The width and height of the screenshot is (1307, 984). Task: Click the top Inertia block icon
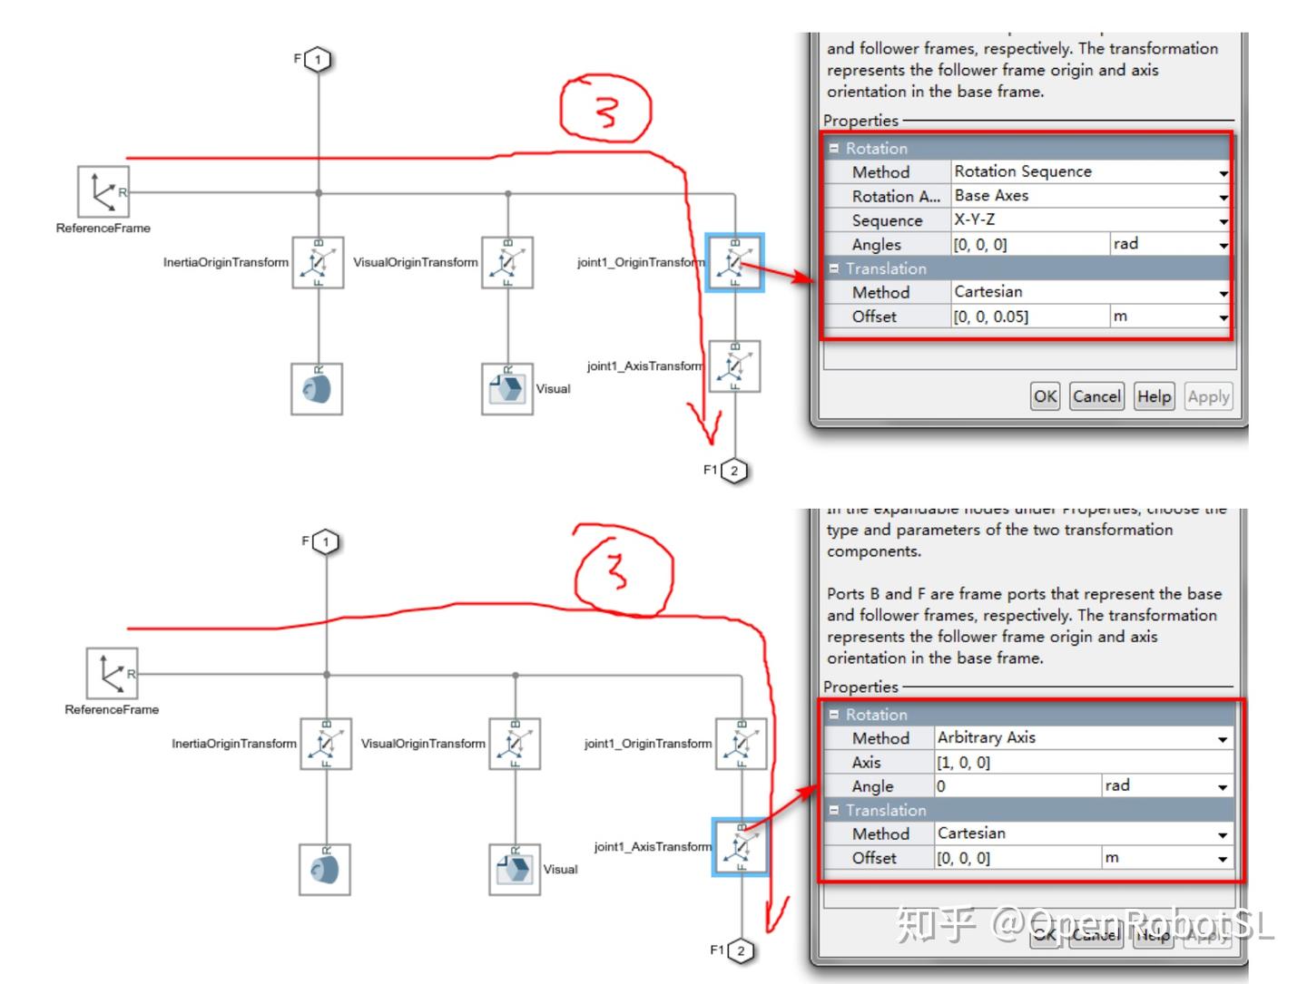[x=317, y=389]
